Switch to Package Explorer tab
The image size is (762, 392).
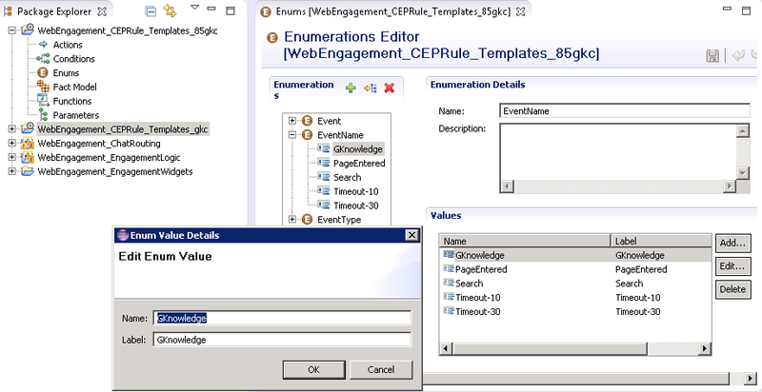(x=54, y=11)
